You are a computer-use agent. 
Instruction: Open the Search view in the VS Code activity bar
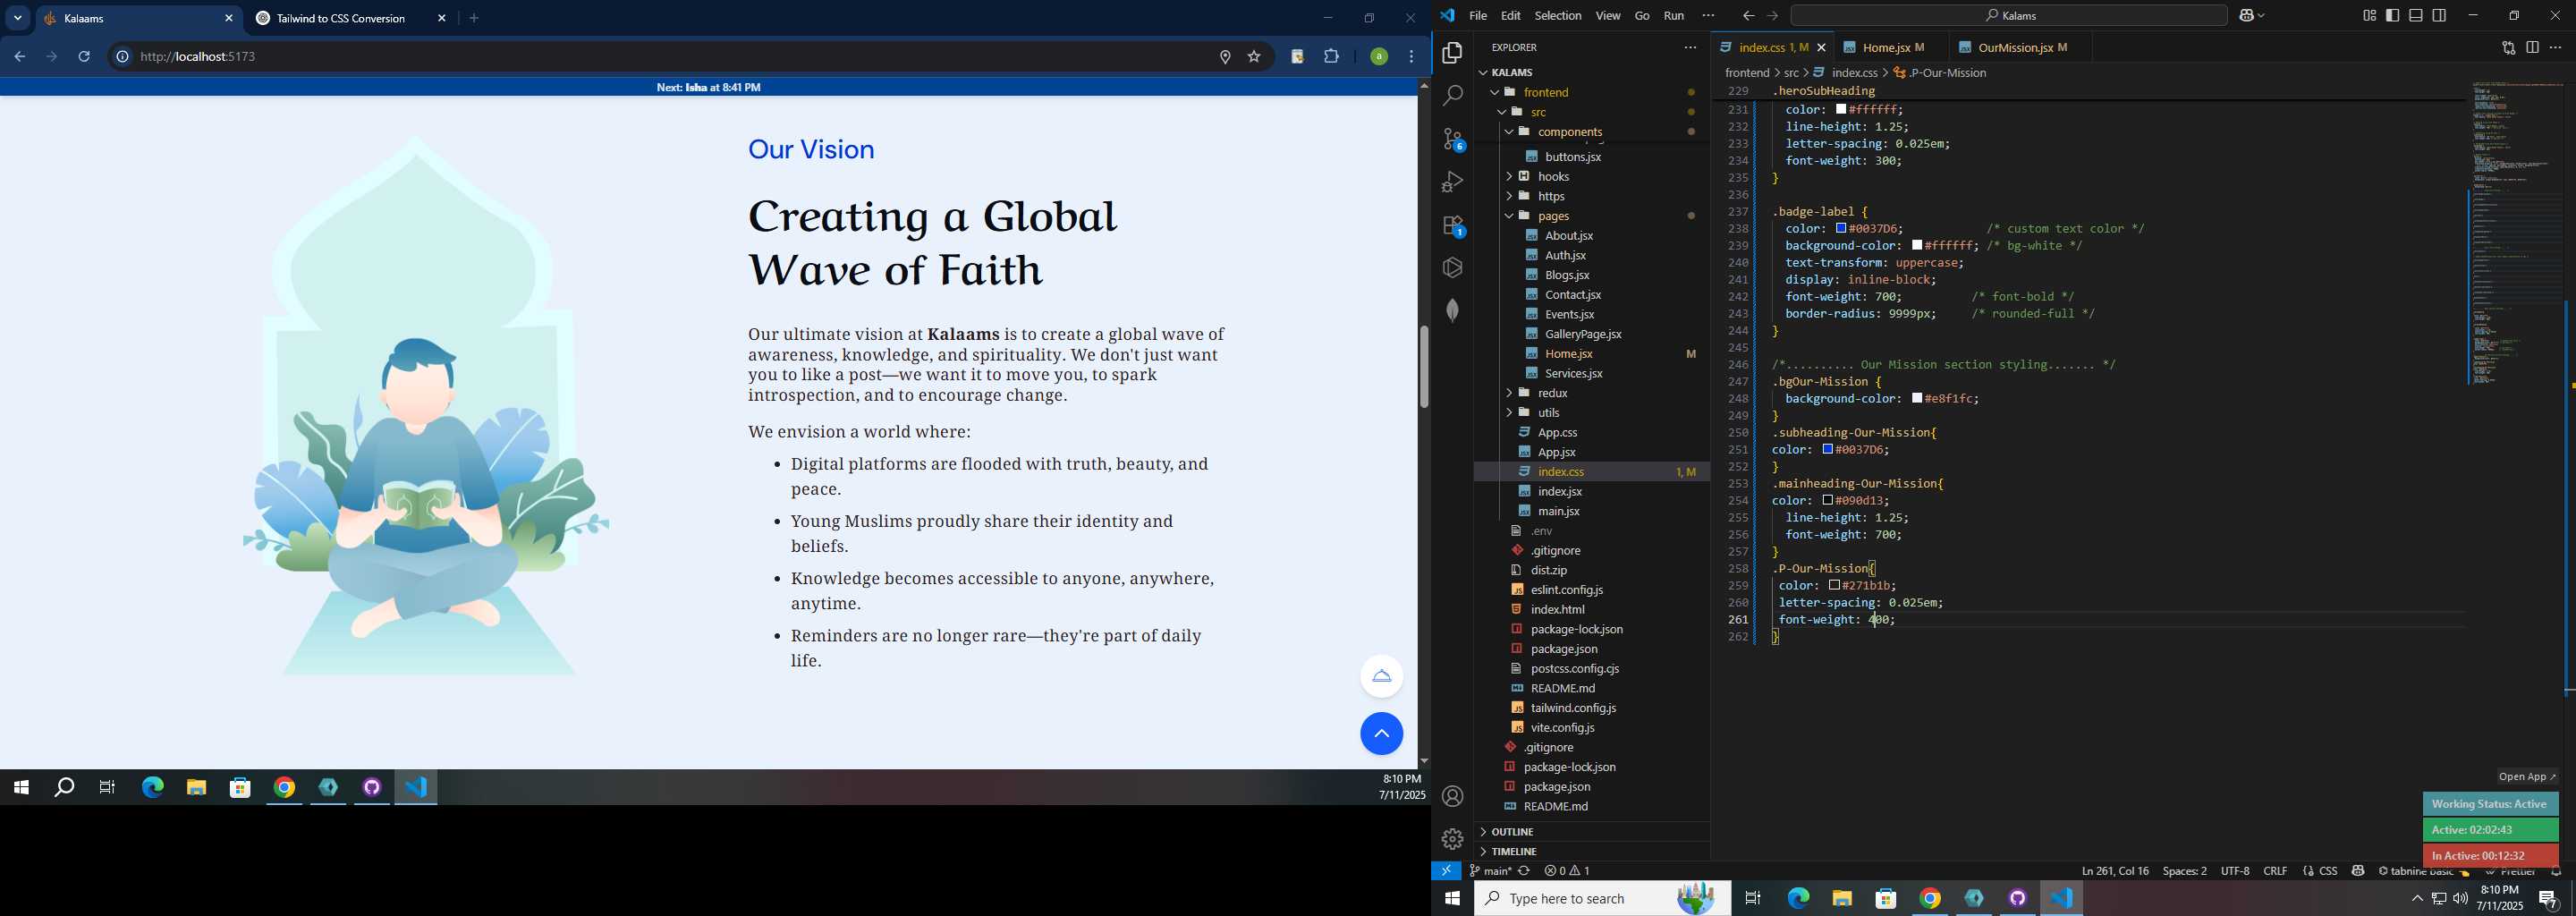(1452, 95)
